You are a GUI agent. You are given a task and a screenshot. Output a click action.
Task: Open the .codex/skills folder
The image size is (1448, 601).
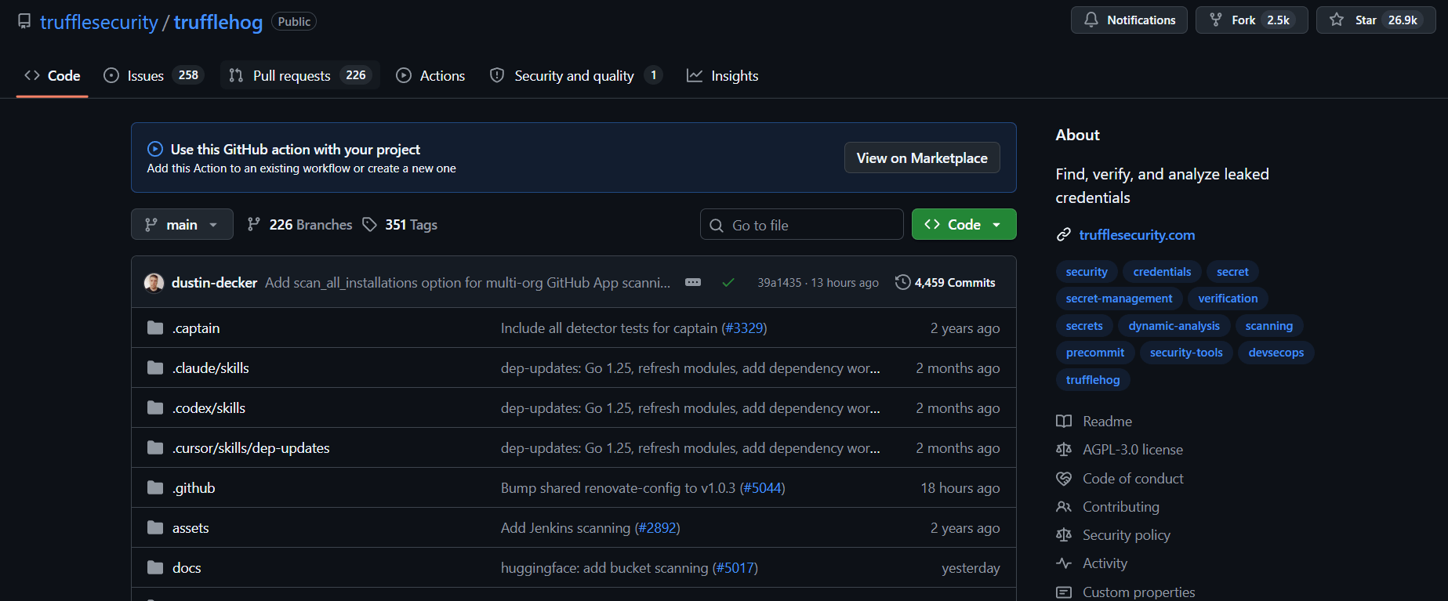209,408
